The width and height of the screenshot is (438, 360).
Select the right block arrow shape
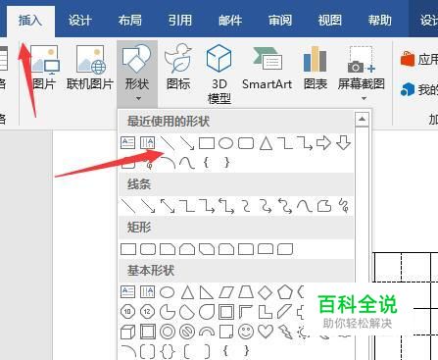323,143
